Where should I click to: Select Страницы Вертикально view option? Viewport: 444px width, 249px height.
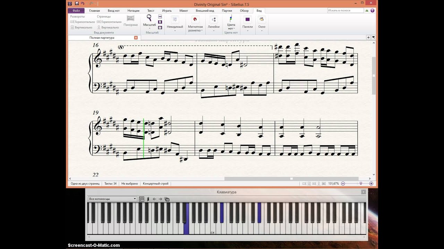point(108,27)
